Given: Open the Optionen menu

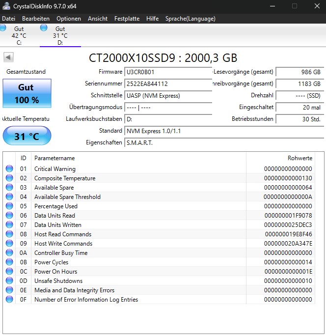Looking at the screenshot, I should click(x=69, y=19).
